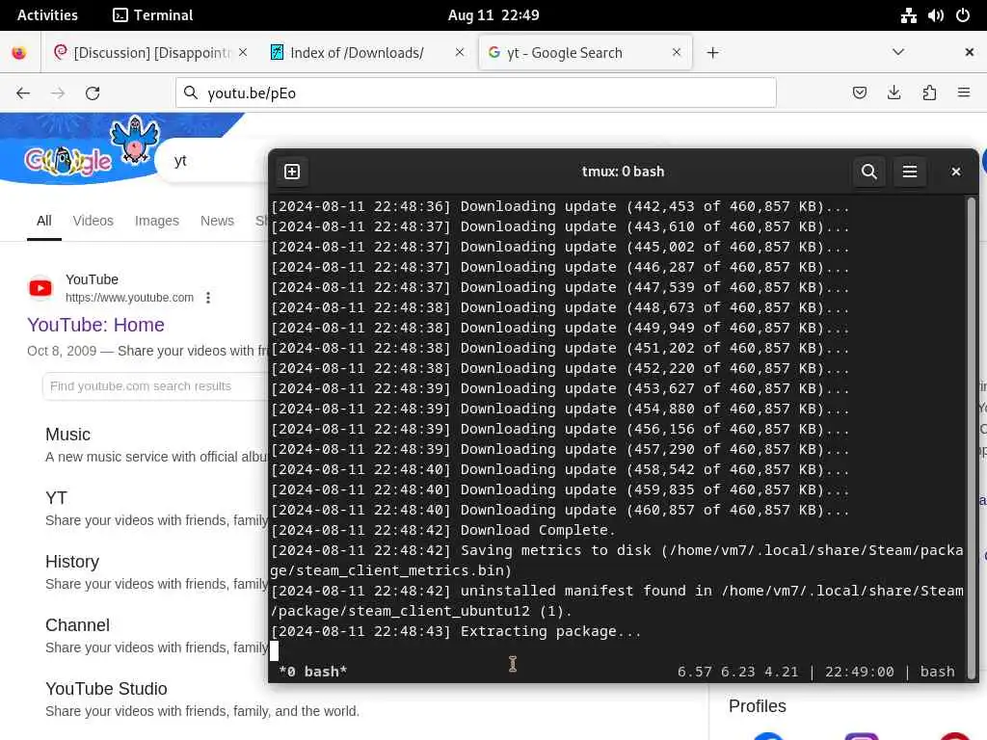Image resolution: width=987 pixels, height=740 pixels.
Task: Select the All search results tab
Action: (44, 221)
